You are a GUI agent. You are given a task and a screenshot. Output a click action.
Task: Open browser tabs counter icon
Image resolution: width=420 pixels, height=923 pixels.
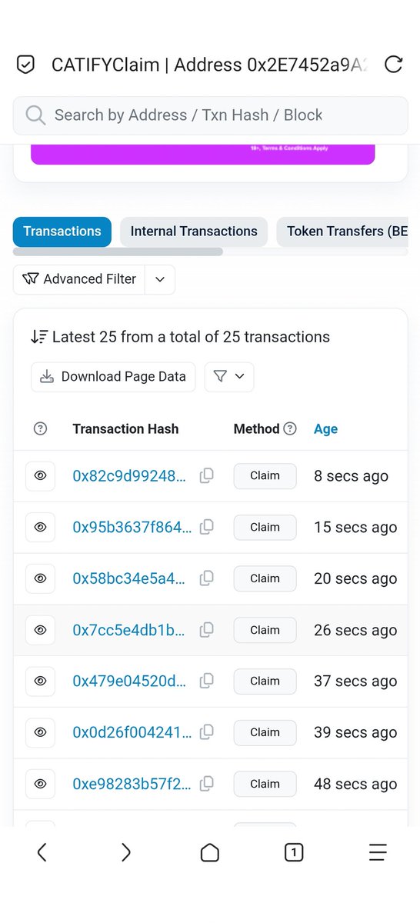click(x=293, y=852)
